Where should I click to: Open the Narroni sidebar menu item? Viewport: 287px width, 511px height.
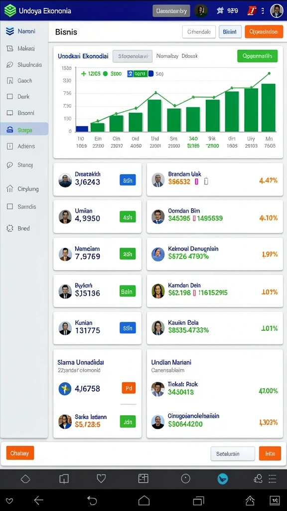pyautogui.click(x=24, y=31)
